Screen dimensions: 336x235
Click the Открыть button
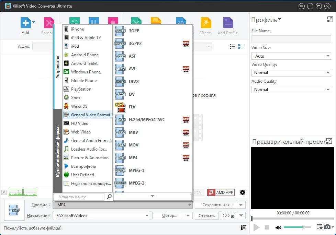click(x=206, y=215)
